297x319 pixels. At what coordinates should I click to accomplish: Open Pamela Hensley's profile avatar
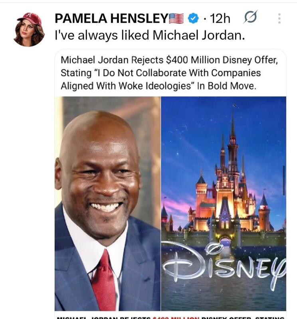[x=29, y=30]
